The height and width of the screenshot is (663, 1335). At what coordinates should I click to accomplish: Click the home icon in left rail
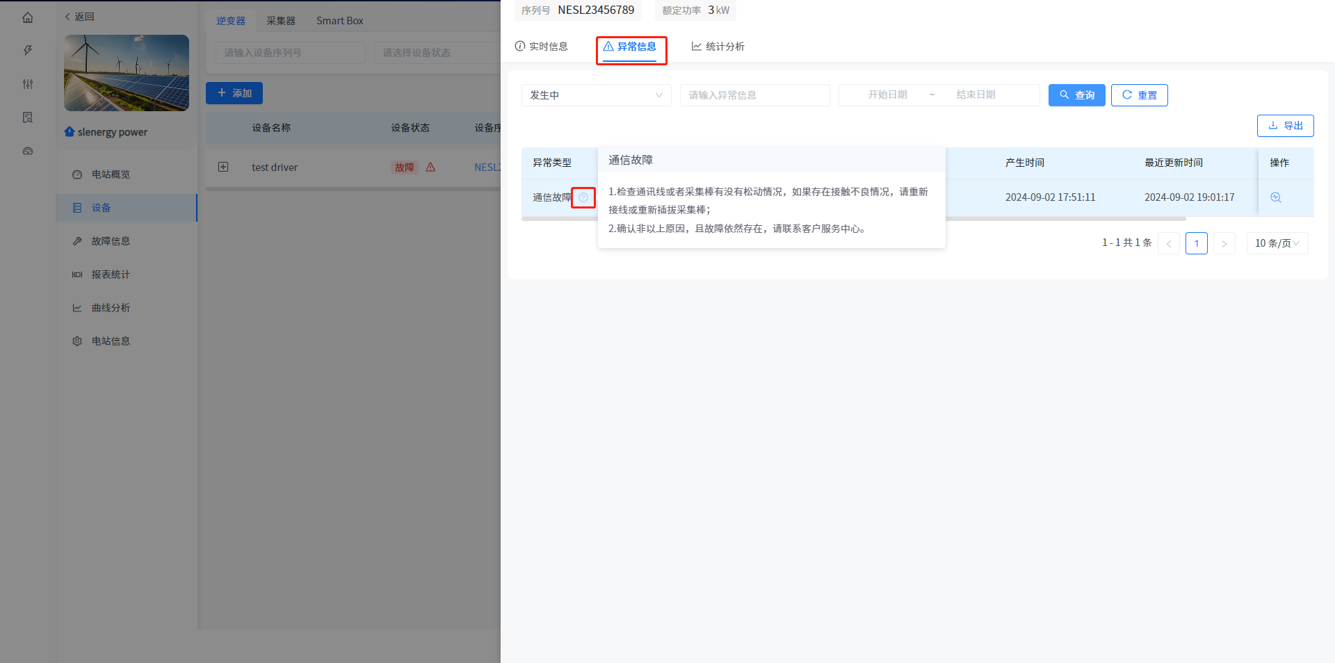tap(28, 17)
